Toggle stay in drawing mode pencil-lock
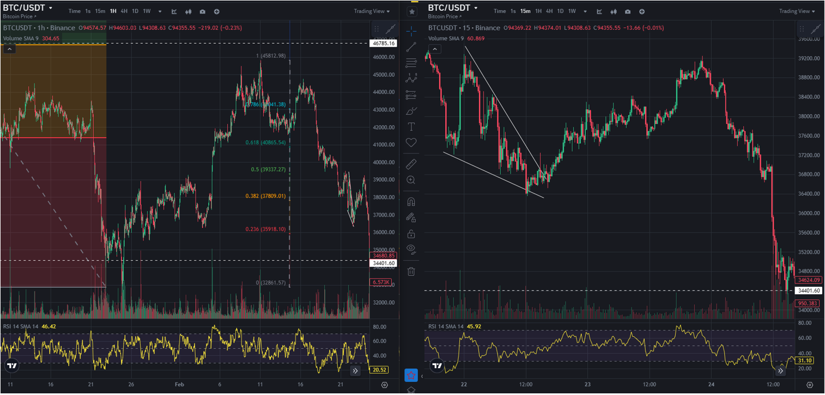Viewport: 825px width, 395px height. coord(411,218)
